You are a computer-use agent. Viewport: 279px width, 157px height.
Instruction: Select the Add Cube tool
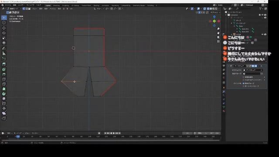pyautogui.click(x=4, y=59)
